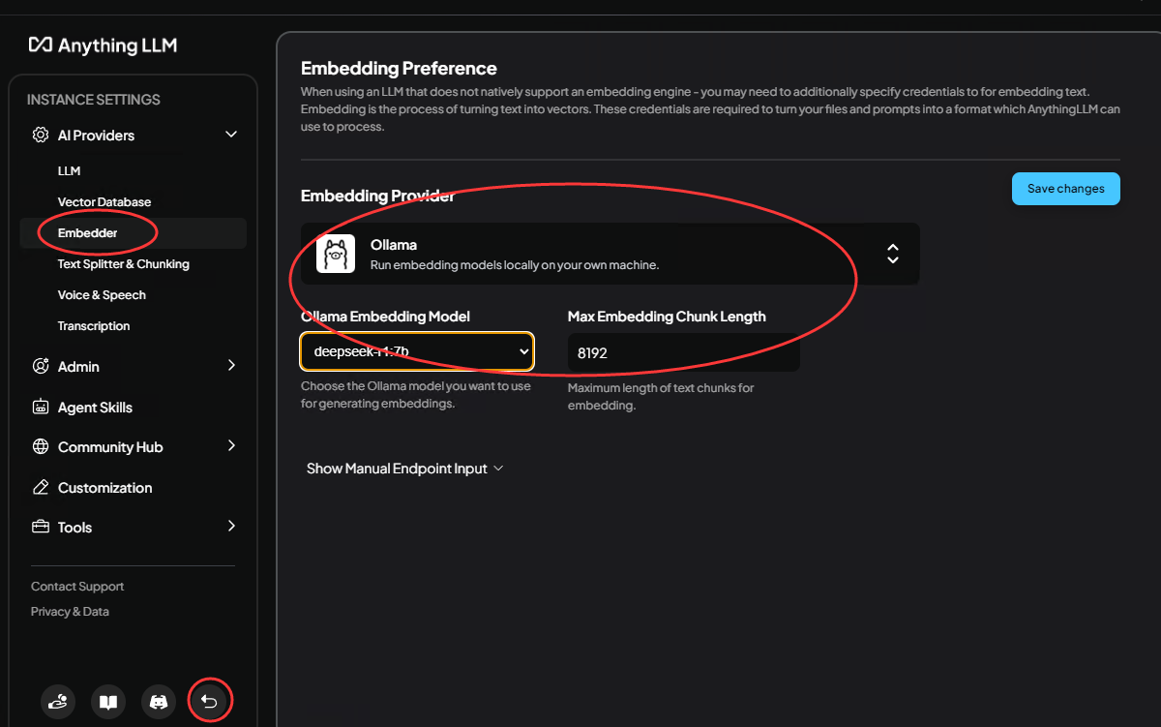Click the Admin user icon
The height and width of the screenshot is (727, 1161).
(41, 366)
